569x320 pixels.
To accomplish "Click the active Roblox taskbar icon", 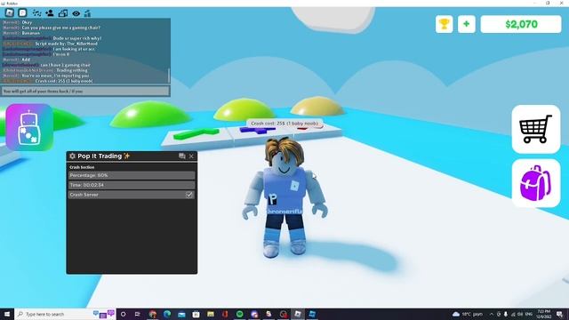I will tap(298, 314).
